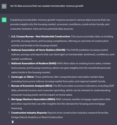Viewport: 117px width, 125px height.
Task: Click the 'Bureau of Economic Analysis (BEA)' heading
Action: point(32,86)
